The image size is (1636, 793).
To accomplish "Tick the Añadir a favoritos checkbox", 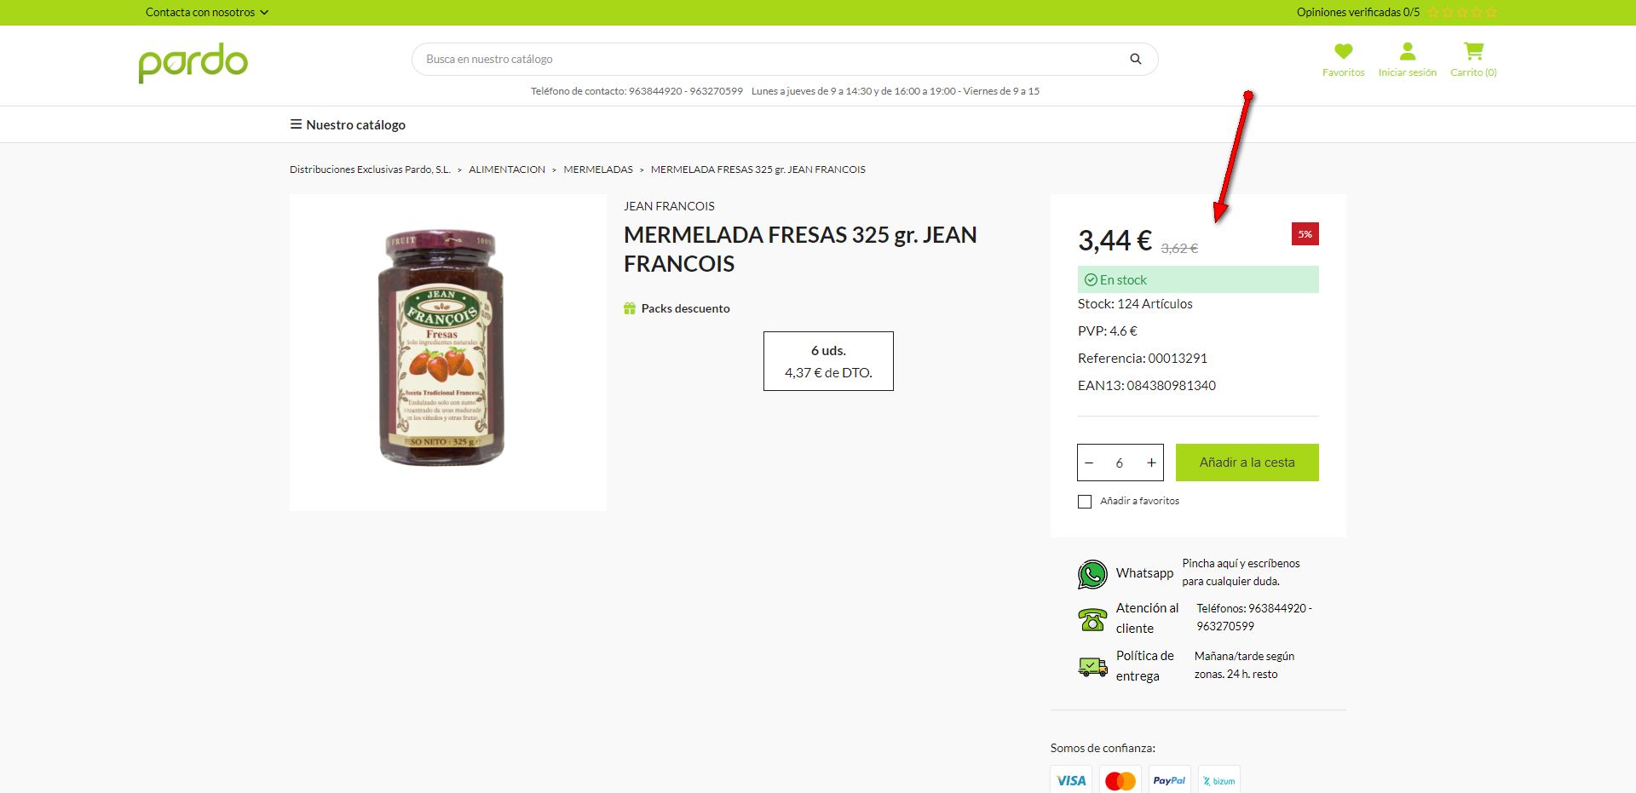I will click(x=1085, y=502).
